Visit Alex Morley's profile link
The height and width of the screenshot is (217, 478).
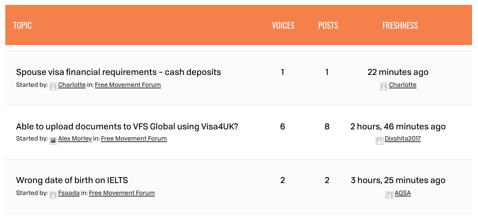tap(75, 139)
